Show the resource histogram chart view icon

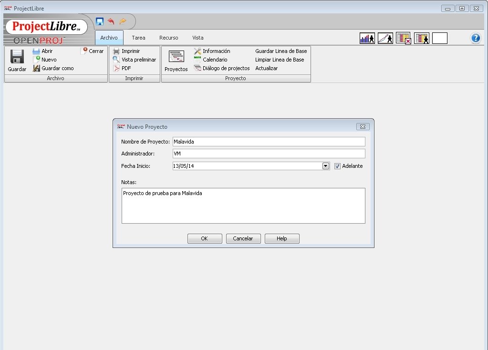[x=367, y=38]
